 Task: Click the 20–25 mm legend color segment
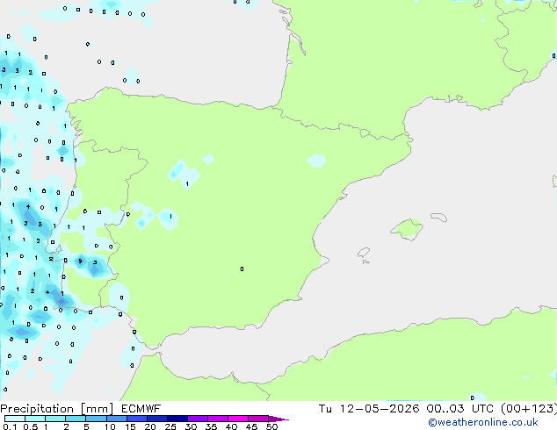coord(156,419)
